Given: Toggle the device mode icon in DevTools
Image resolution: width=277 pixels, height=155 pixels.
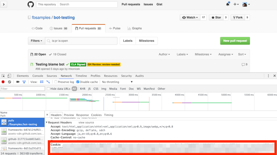Looking at the screenshot, I should [9, 76].
